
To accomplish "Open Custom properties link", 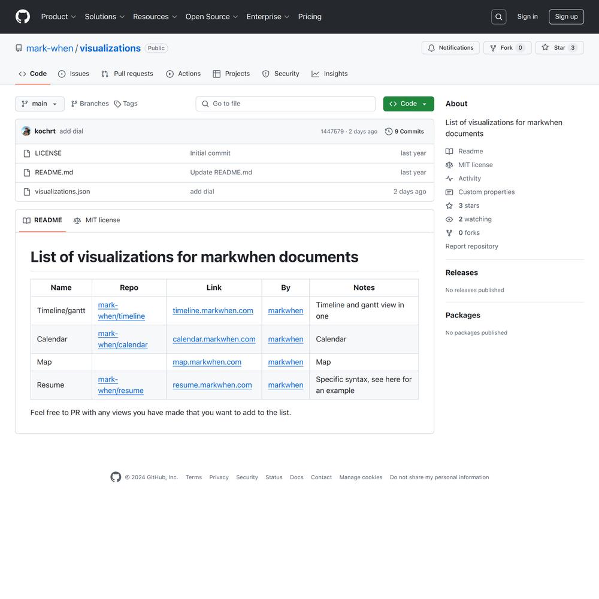I will point(480,192).
